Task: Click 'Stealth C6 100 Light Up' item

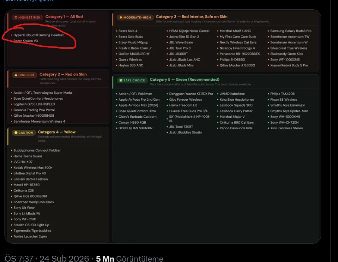Action: click(31, 225)
